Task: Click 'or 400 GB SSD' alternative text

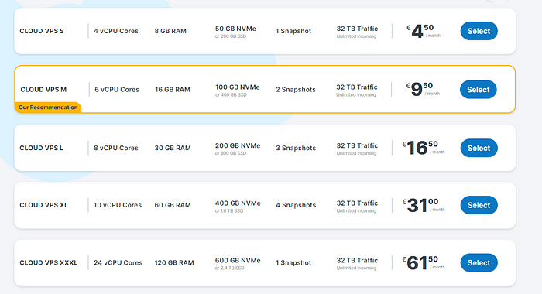Action: (x=232, y=94)
